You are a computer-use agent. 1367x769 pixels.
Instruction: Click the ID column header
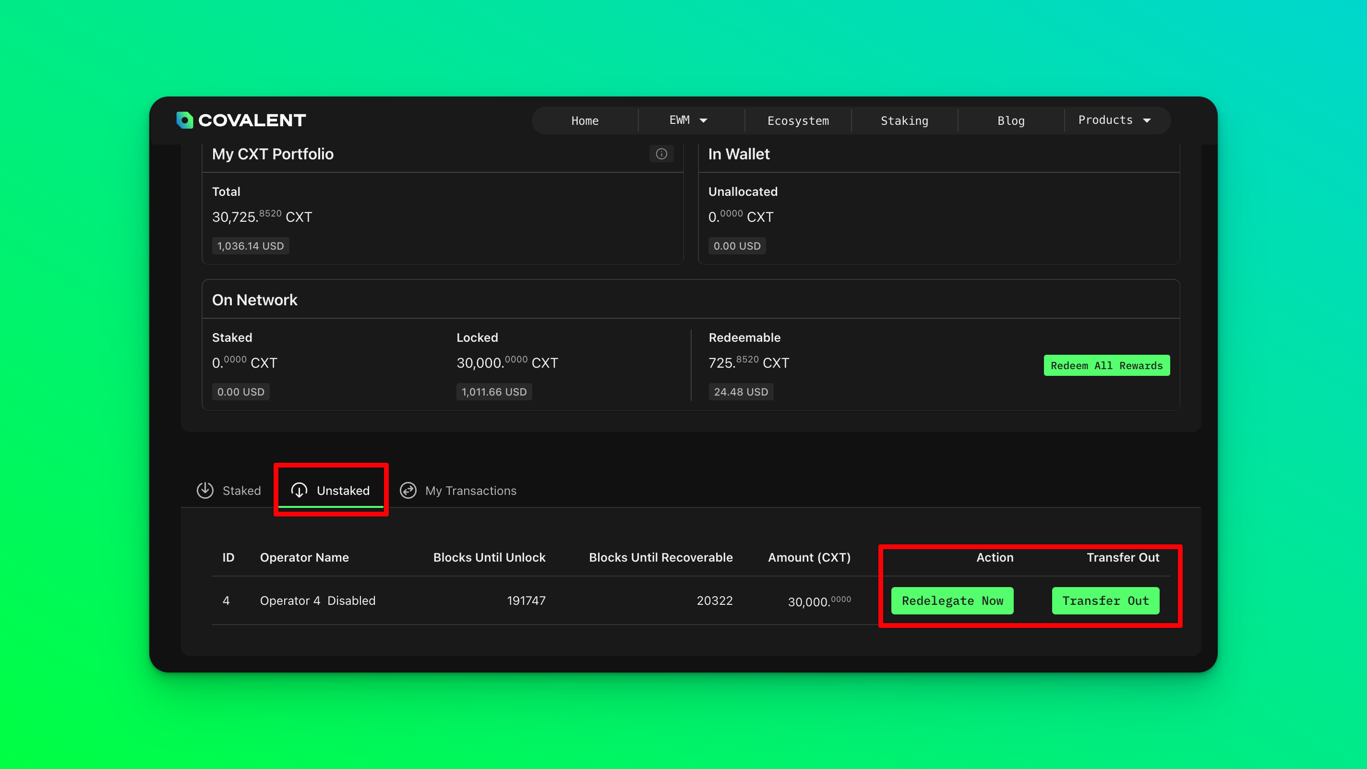tap(228, 557)
